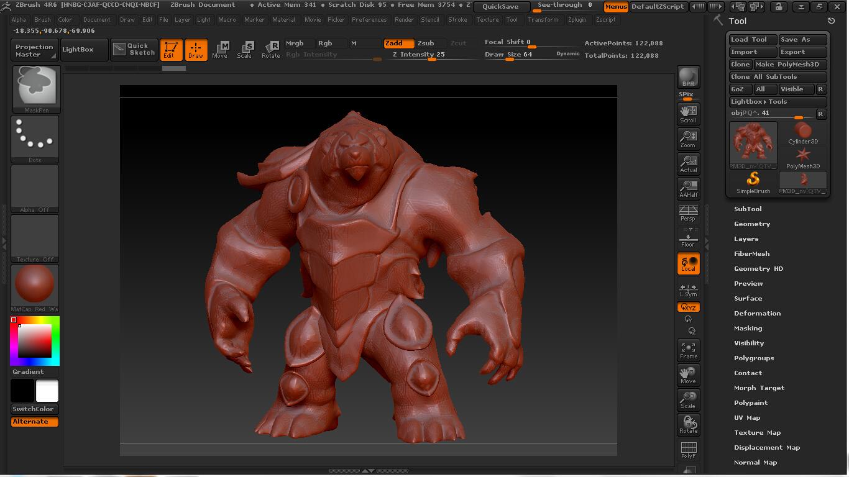Click the Actual size icon
The image size is (849, 477).
coord(688,163)
